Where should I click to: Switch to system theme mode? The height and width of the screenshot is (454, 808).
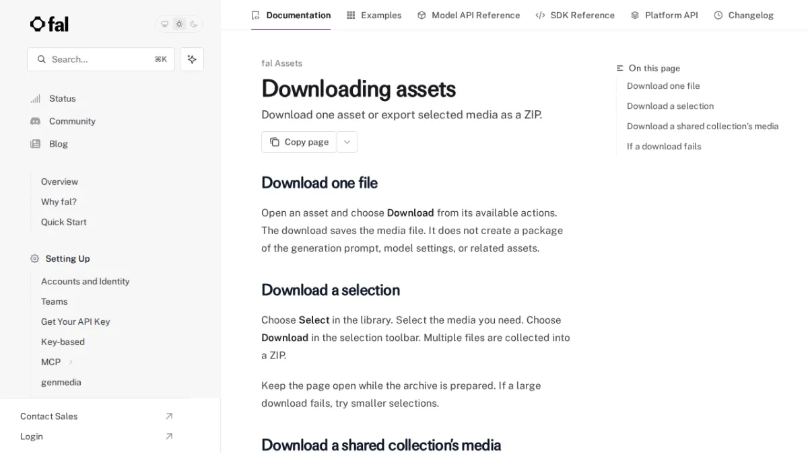click(x=164, y=24)
